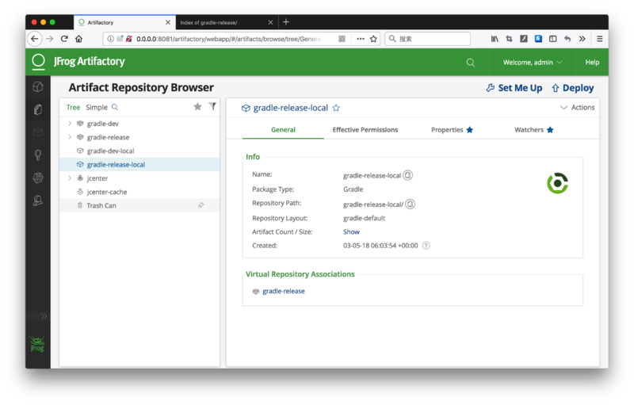Toggle favorites star filter in tree panel

coord(198,107)
